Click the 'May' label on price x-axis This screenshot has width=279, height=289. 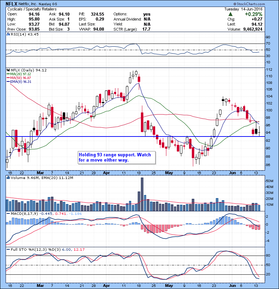point(169,173)
